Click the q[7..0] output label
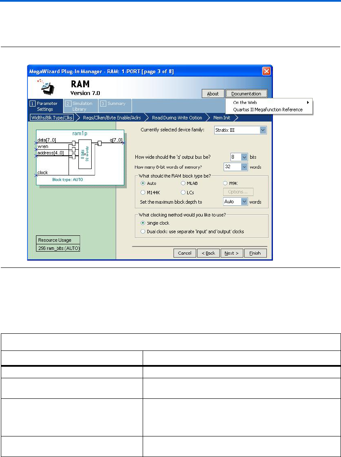341x457 pixels. (115, 140)
